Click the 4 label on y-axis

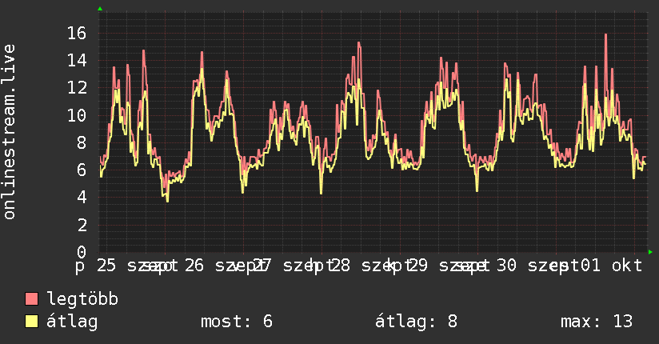82,198
